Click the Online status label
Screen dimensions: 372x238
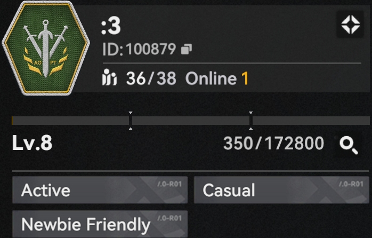pos(211,78)
